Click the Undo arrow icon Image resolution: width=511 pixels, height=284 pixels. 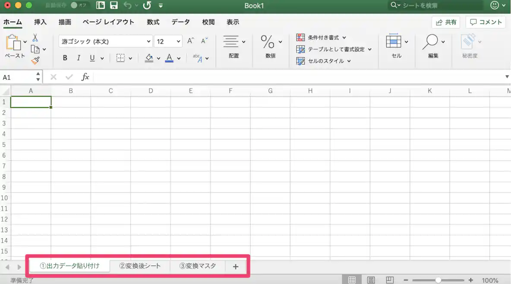128,6
